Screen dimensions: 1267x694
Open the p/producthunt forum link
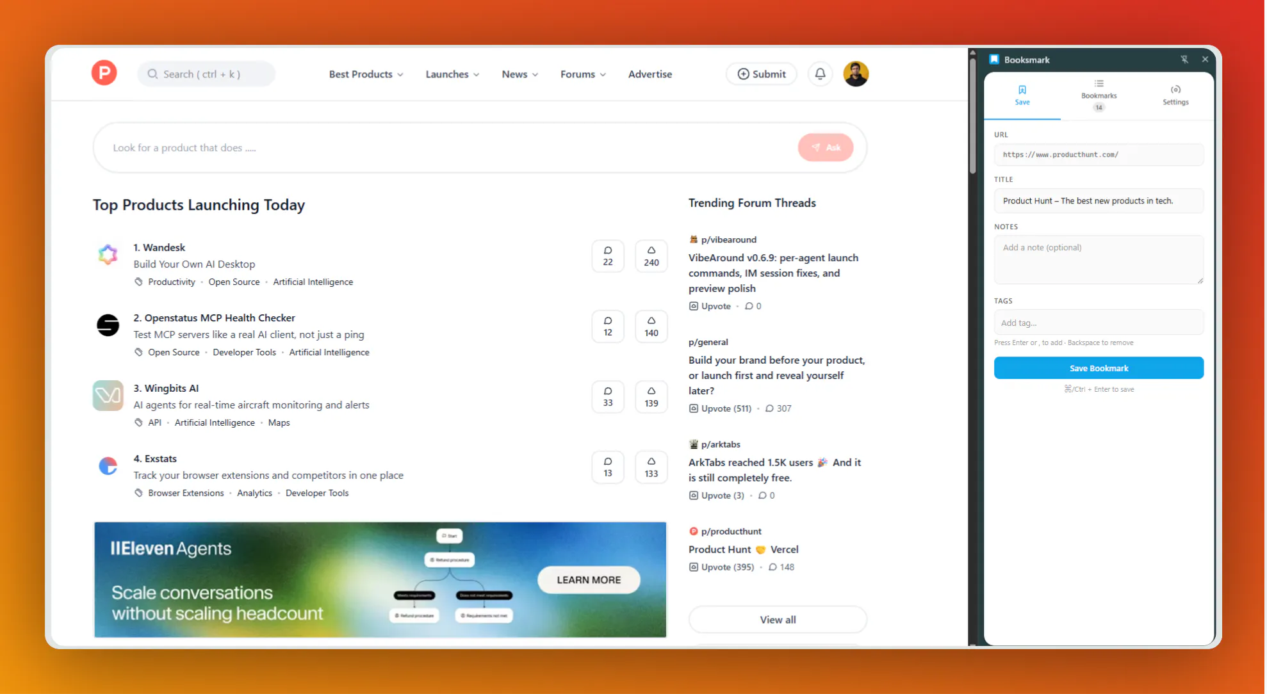(x=731, y=532)
